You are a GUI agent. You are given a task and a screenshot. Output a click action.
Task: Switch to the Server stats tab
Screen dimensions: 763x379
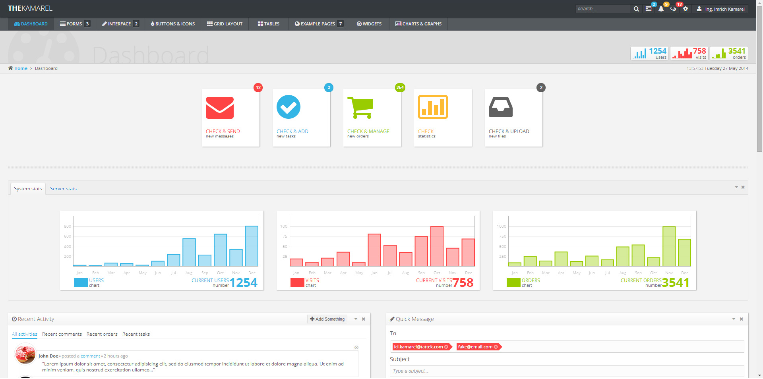[x=63, y=189]
